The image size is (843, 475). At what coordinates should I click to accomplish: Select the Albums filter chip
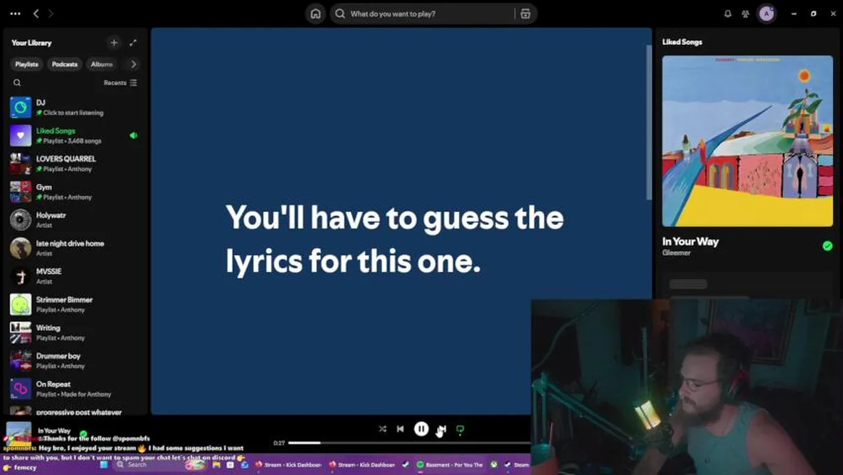coord(102,64)
